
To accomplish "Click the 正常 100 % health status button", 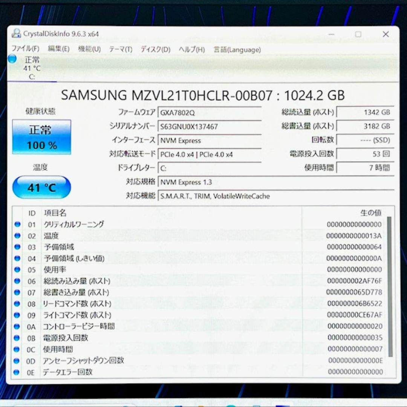I will [41, 137].
